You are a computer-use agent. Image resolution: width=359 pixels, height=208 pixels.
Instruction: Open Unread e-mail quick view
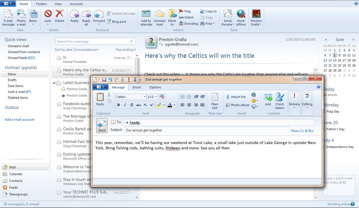tap(18, 46)
